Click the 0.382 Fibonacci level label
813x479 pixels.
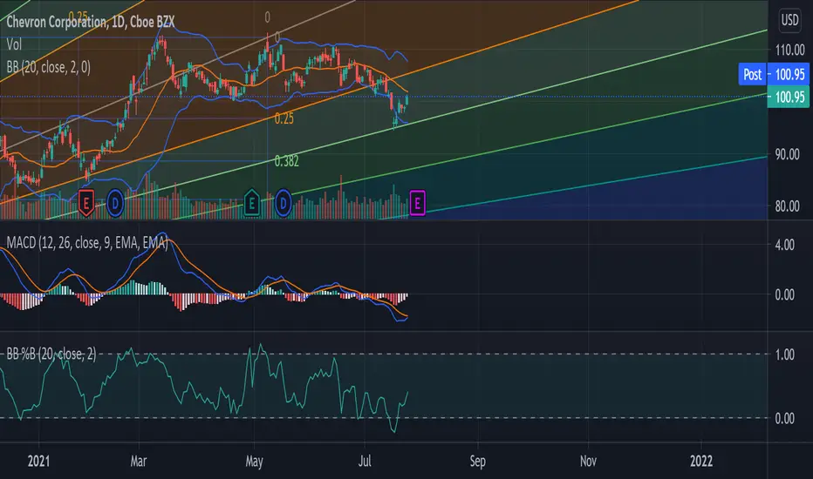(287, 161)
